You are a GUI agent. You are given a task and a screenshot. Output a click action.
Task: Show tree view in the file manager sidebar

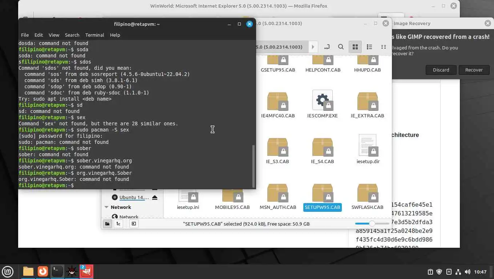[118, 224]
